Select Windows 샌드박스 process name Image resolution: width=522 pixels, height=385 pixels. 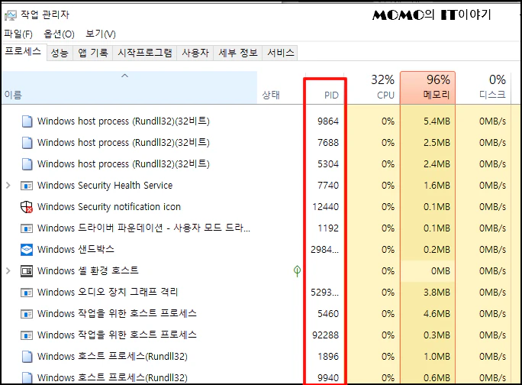[x=76, y=249]
